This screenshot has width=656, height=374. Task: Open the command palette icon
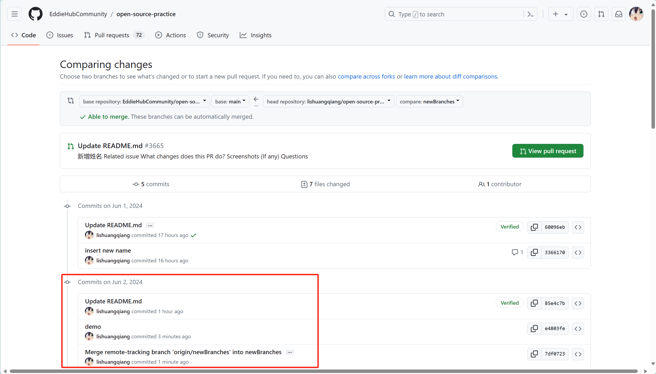(x=530, y=14)
